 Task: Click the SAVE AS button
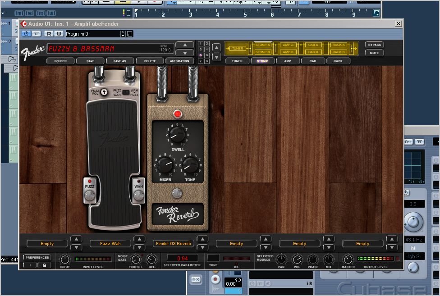point(119,61)
